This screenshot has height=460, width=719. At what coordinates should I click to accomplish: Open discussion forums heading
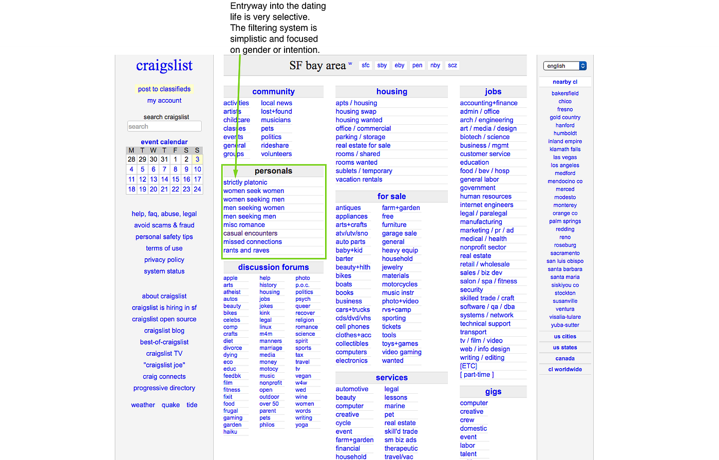[273, 267]
